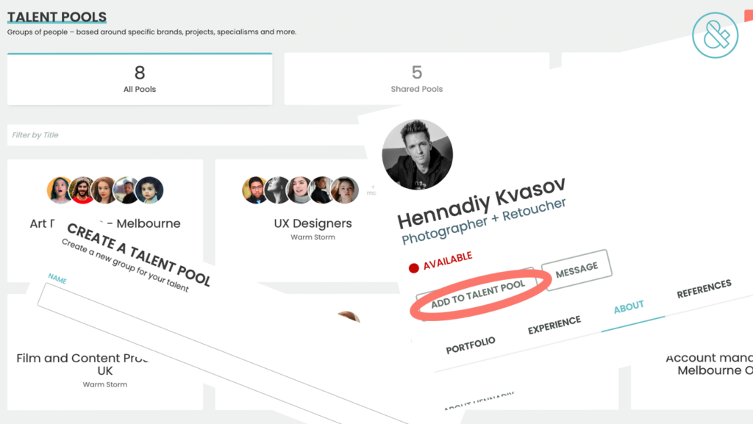Image resolution: width=753 pixels, height=424 pixels.
Task: Click the Talent Pools page heading
Action: [57, 17]
